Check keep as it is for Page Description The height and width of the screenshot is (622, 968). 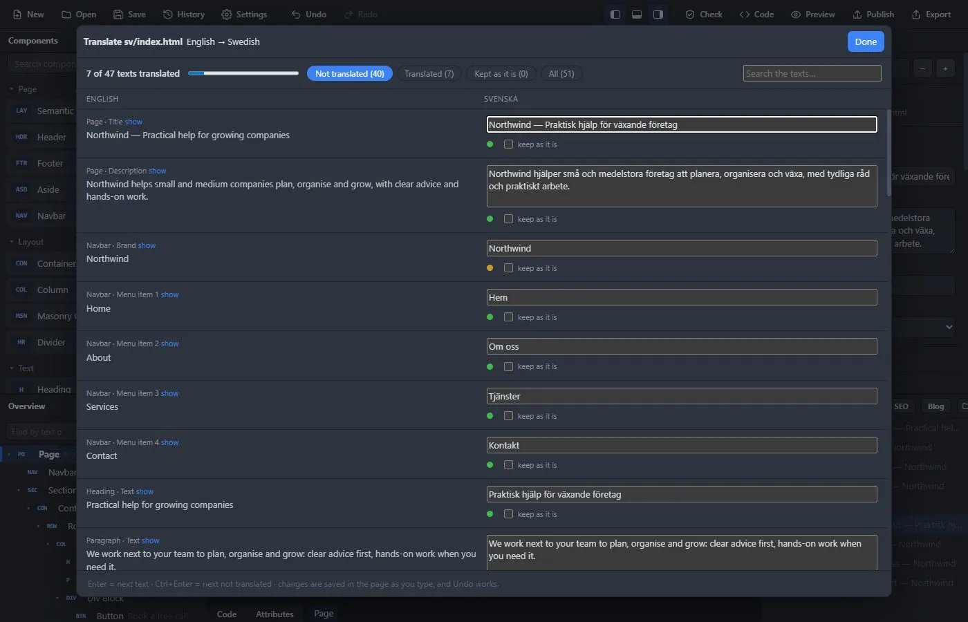pos(508,219)
